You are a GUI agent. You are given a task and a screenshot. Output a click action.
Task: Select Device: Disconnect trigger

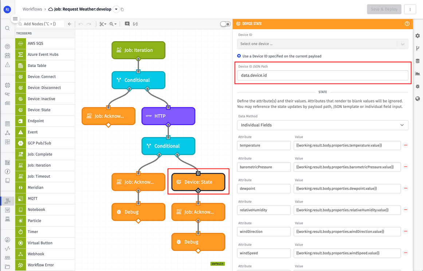click(x=45, y=88)
